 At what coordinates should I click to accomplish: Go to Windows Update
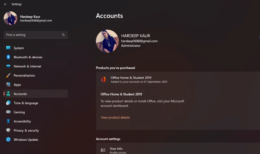click(x=36, y=140)
